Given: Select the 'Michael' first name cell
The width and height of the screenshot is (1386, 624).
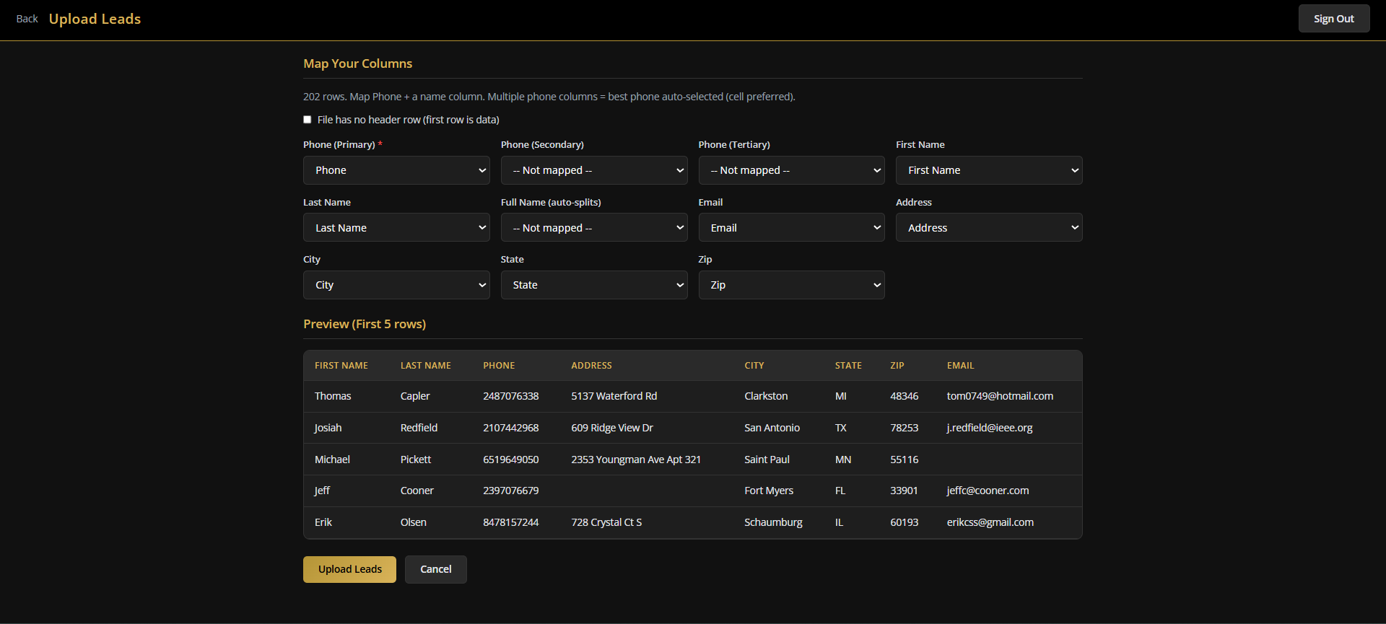Looking at the screenshot, I should (x=332, y=460).
